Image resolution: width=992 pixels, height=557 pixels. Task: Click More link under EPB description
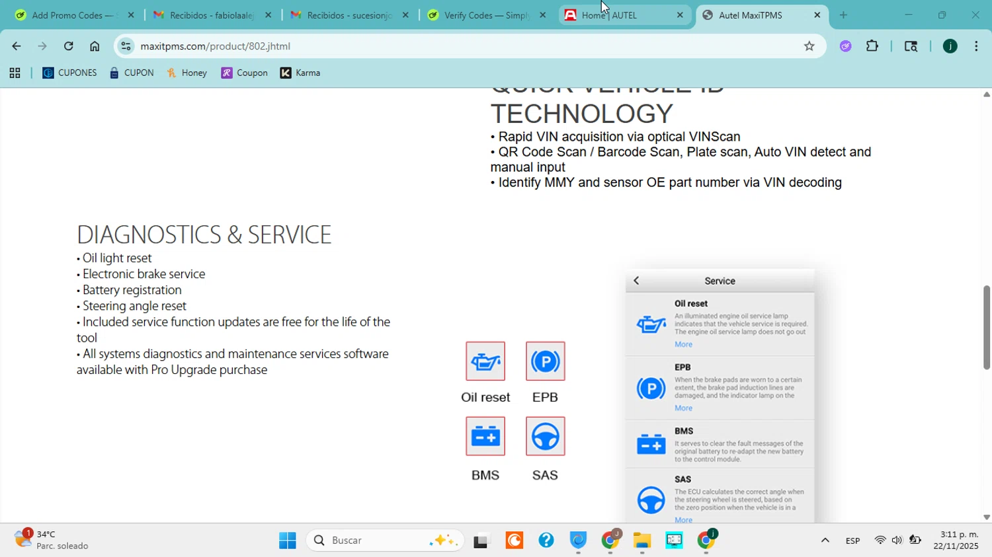(x=684, y=408)
